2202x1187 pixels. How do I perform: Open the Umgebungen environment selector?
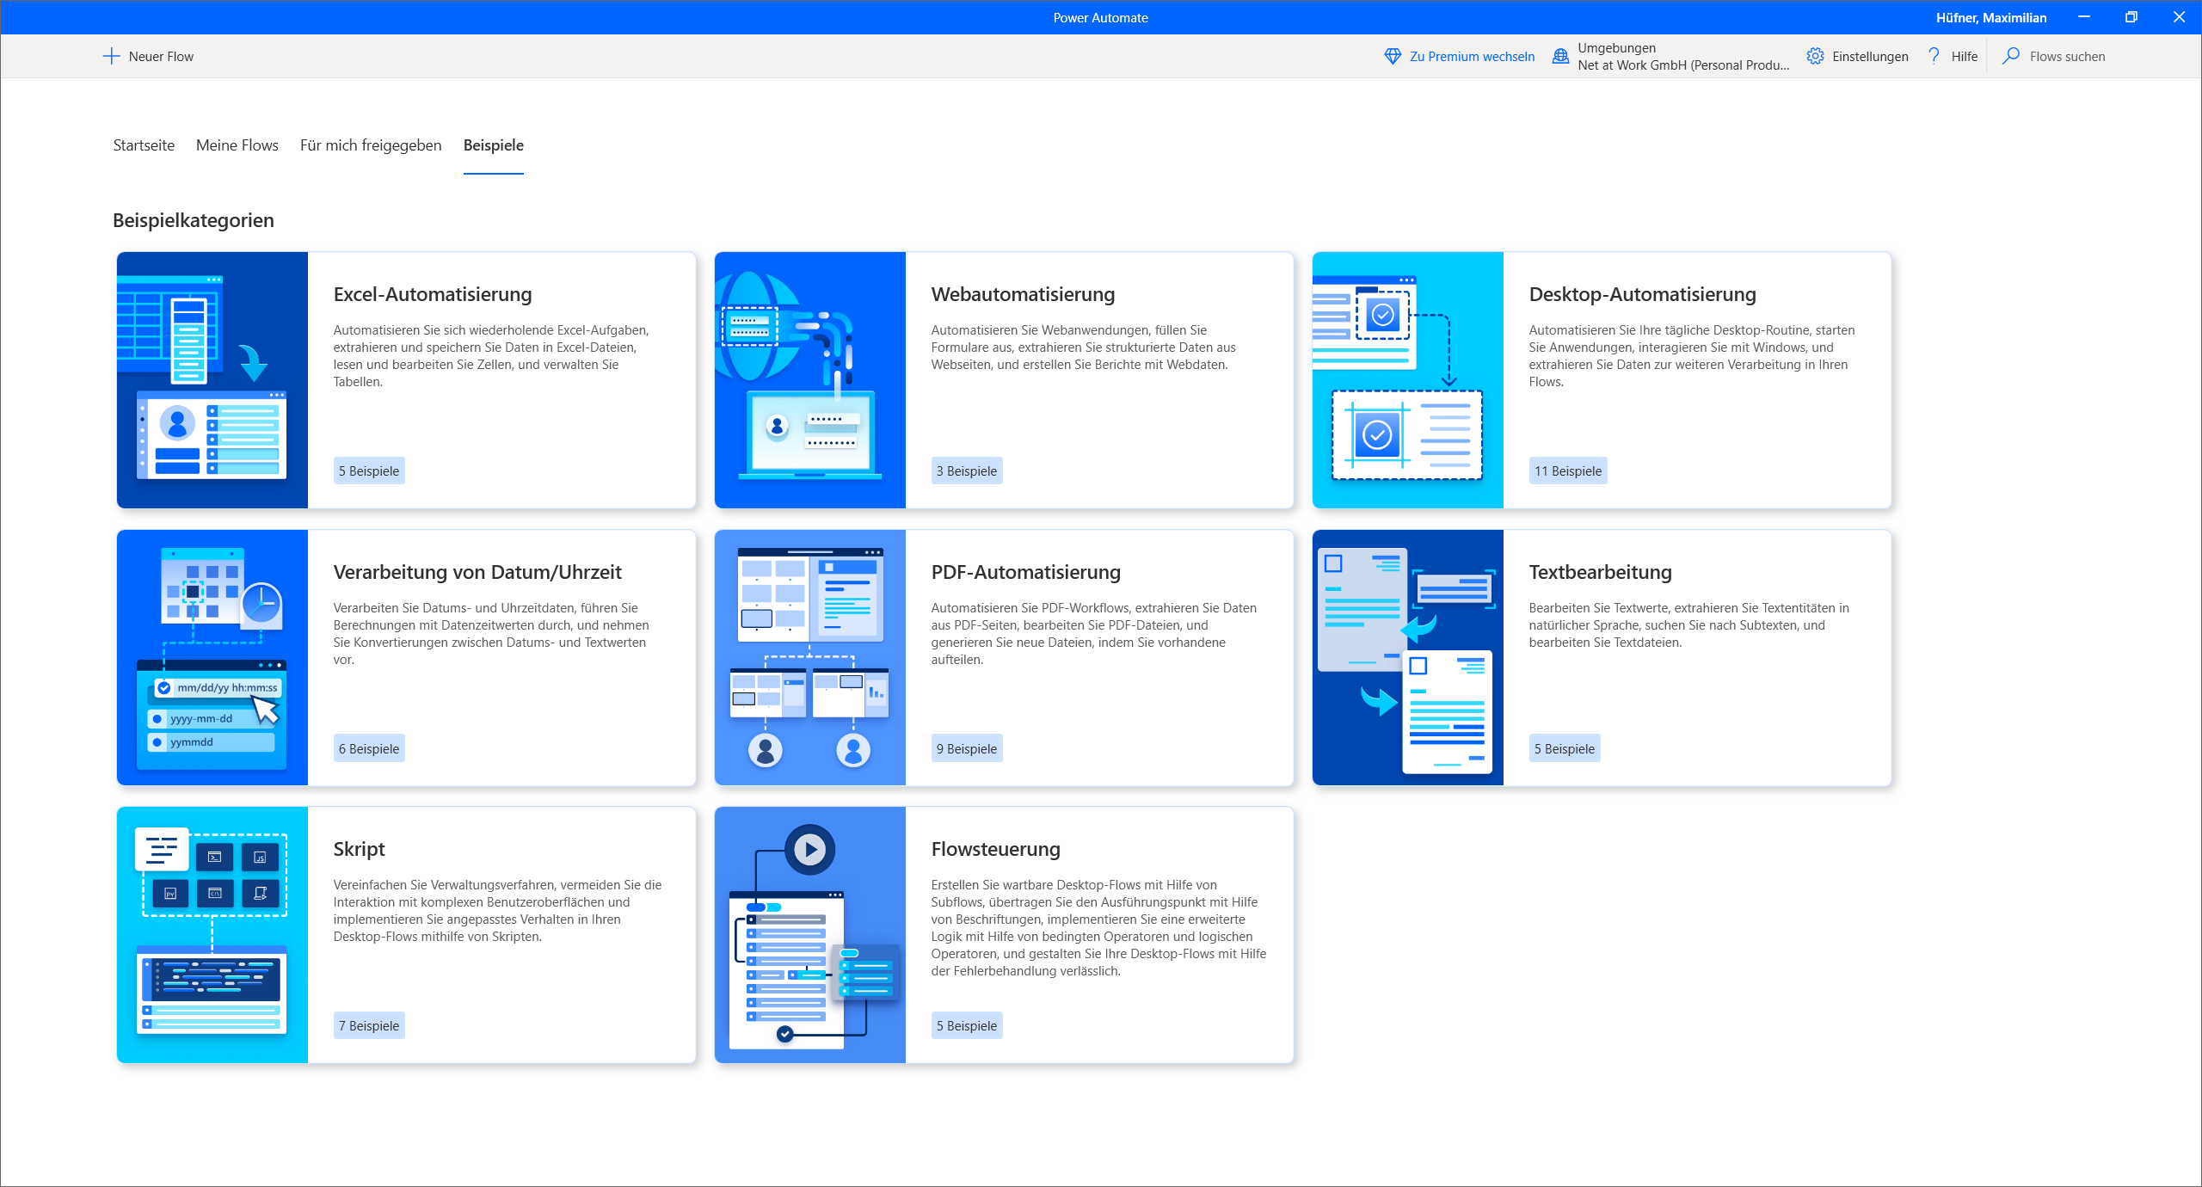(x=1671, y=57)
